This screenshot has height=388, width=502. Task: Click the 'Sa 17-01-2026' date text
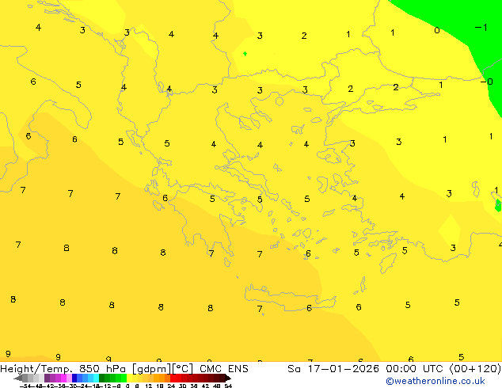(x=333, y=369)
